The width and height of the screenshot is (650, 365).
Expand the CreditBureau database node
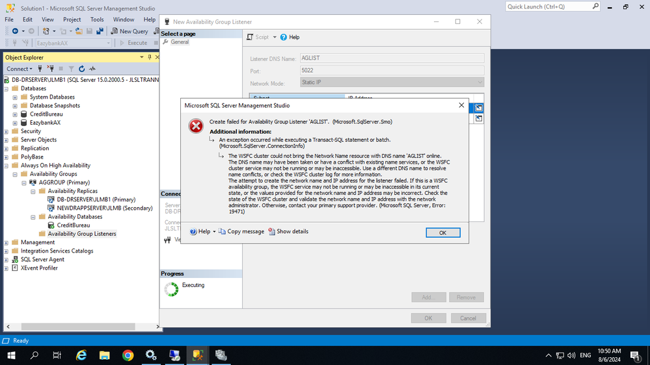tap(15, 114)
